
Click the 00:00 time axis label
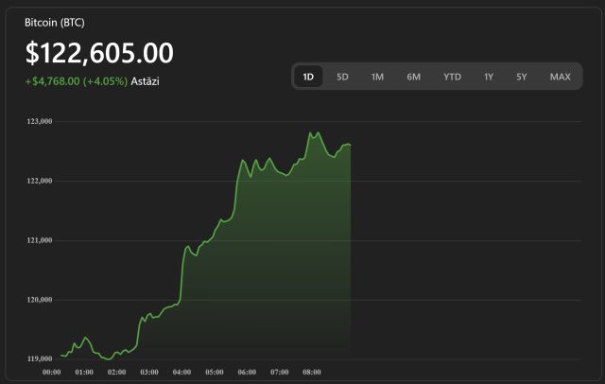[53, 372]
